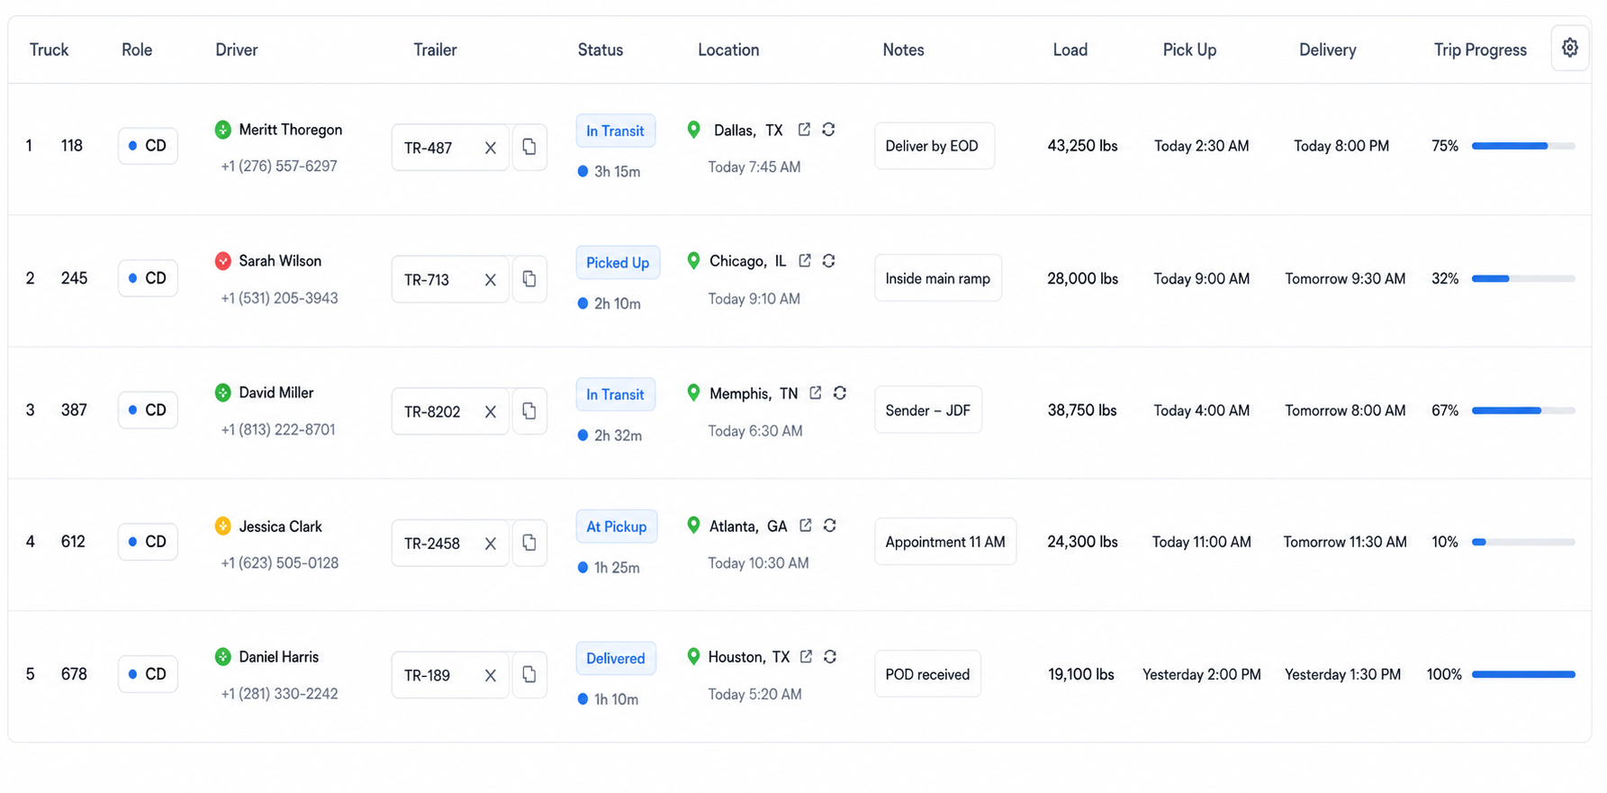Refresh Chicago, IL location

tap(829, 260)
